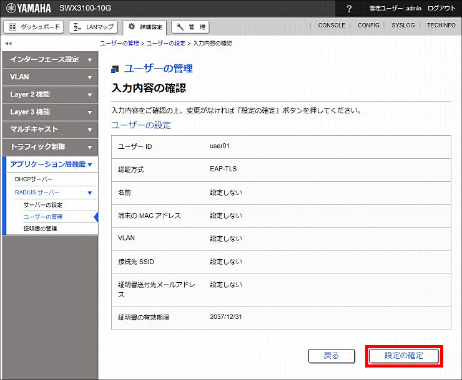Collapse the sidebar with double-arrow icon
The image size is (462, 380).
coord(8,44)
